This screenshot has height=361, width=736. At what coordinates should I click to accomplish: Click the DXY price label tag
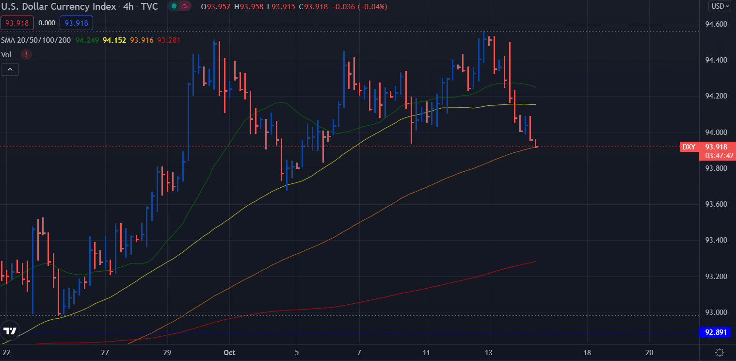point(689,147)
